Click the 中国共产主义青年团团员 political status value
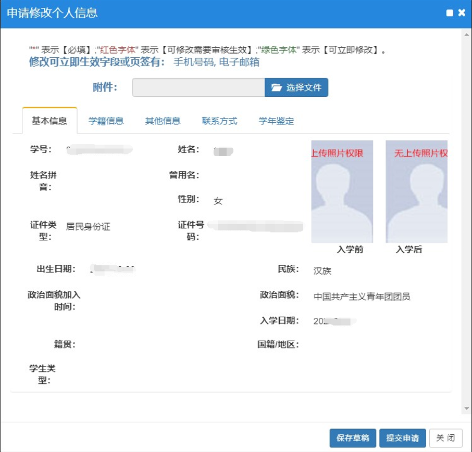The image size is (472, 452). [362, 296]
